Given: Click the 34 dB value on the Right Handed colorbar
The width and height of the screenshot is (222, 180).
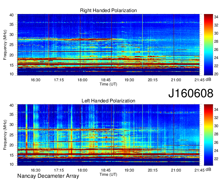Looking at the screenshot, I should coord(216,17).
